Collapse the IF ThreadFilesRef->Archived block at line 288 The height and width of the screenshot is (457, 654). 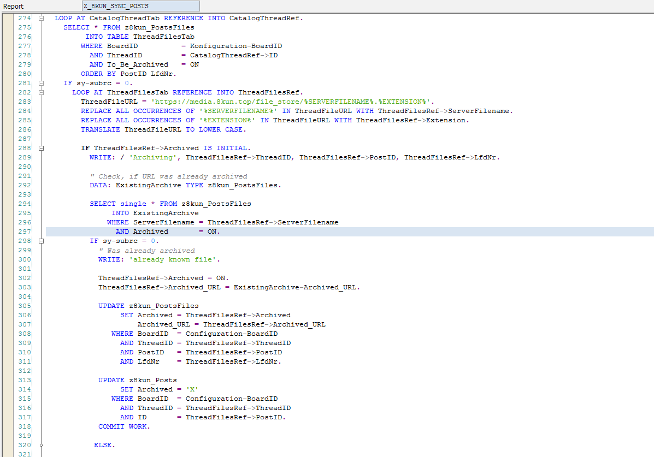(x=42, y=148)
